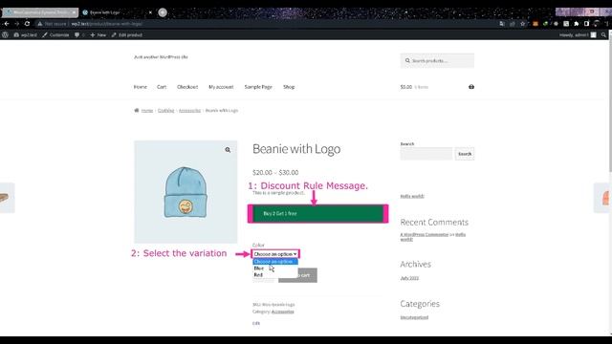Select the highlighted Choose an option entry

[x=275, y=261]
